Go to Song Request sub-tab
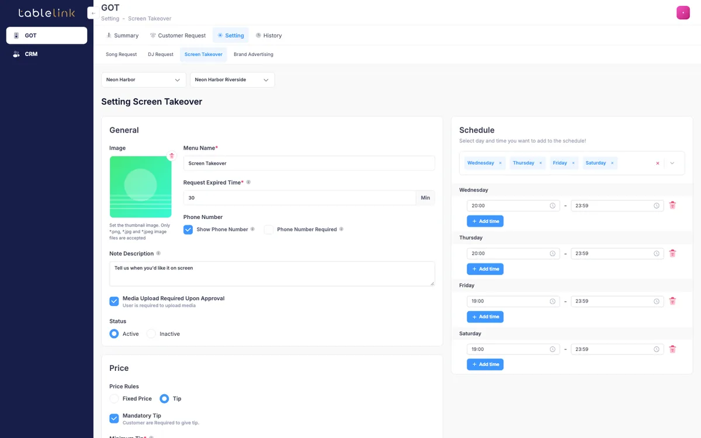Image resolution: width=701 pixels, height=438 pixels. 121,54
